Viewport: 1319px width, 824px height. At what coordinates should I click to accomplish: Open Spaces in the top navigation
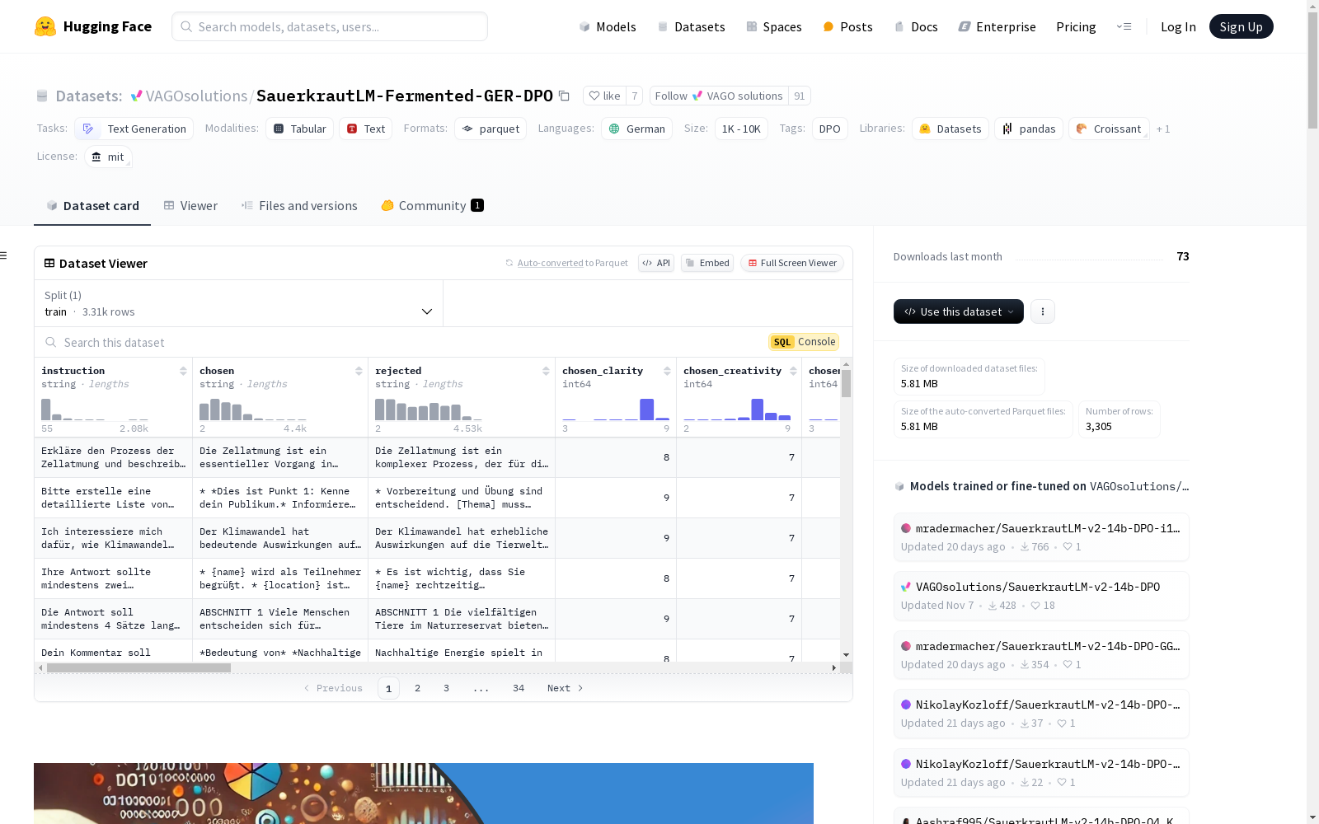[x=774, y=26]
